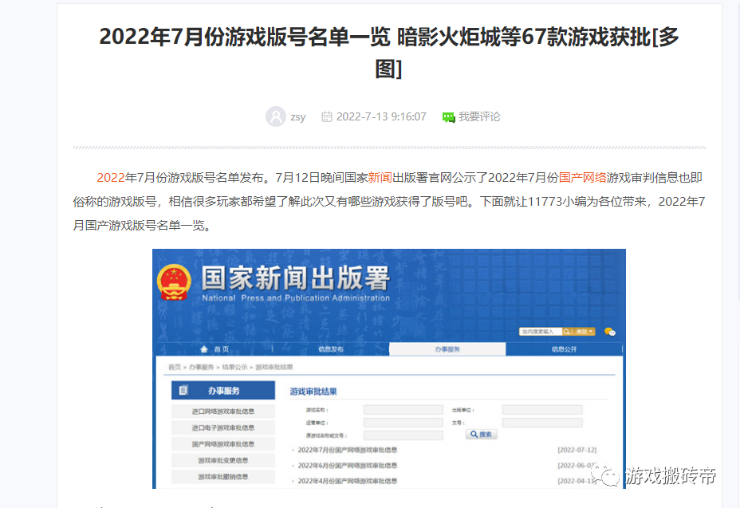Screen dimensions: 740x508
Task: Open the orange 新闻 link in the text
Action: pyautogui.click(x=380, y=178)
